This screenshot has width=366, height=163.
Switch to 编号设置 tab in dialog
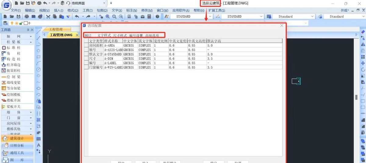click(x=136, y=36)
